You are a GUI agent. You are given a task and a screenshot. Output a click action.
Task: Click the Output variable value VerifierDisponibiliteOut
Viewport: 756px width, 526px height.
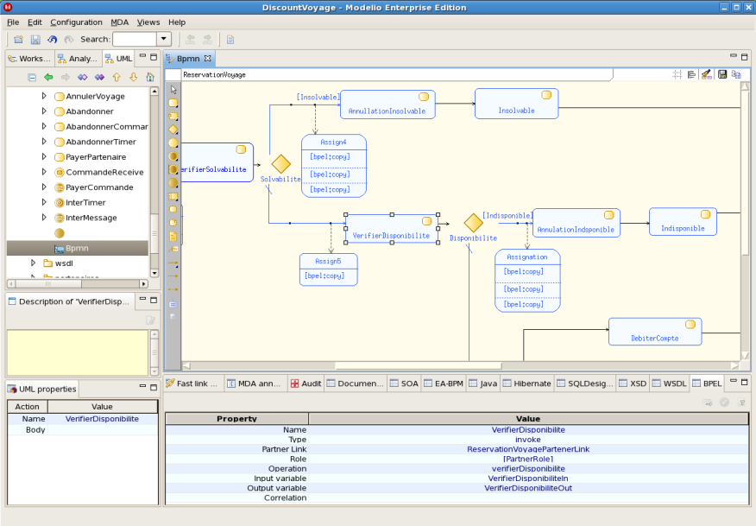click(x=528, y=488)
